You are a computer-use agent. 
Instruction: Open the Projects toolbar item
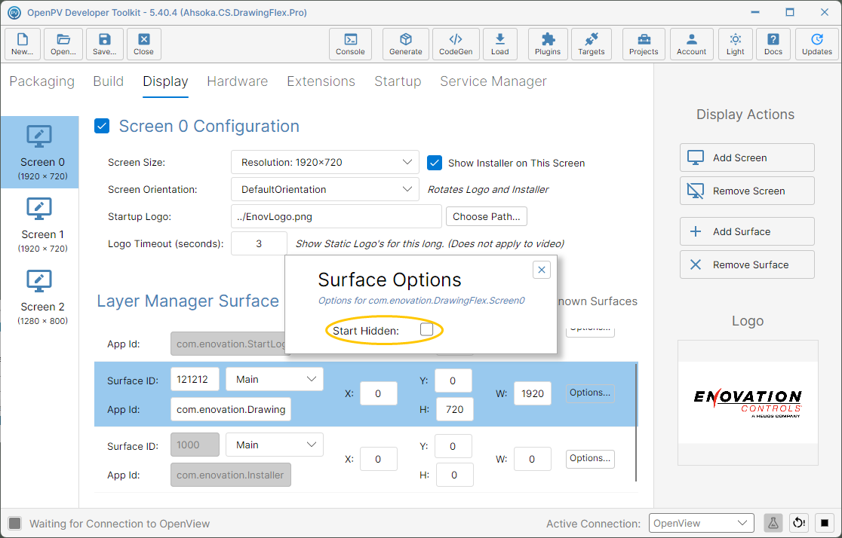[644, 44]
